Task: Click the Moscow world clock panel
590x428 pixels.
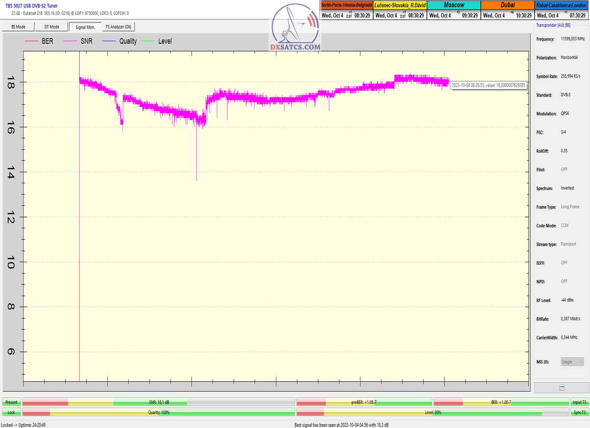Action: pyautogui.click(x=453, y=10)
